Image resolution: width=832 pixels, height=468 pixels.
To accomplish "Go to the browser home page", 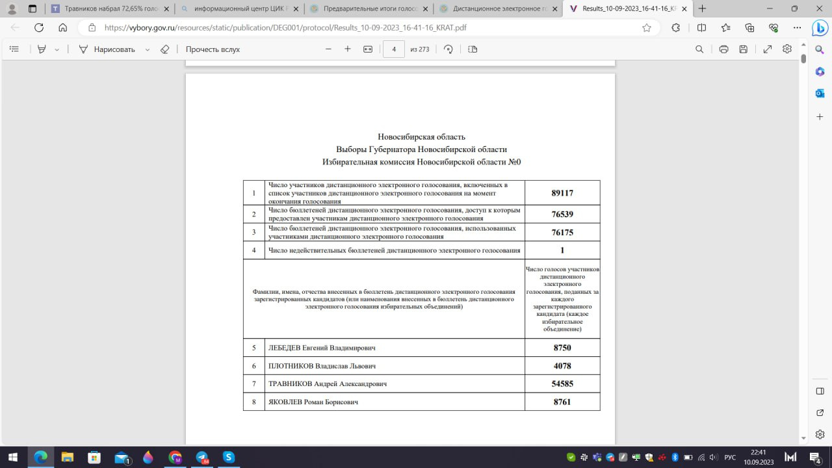I will pyautogui.click(x=62, y=28).
